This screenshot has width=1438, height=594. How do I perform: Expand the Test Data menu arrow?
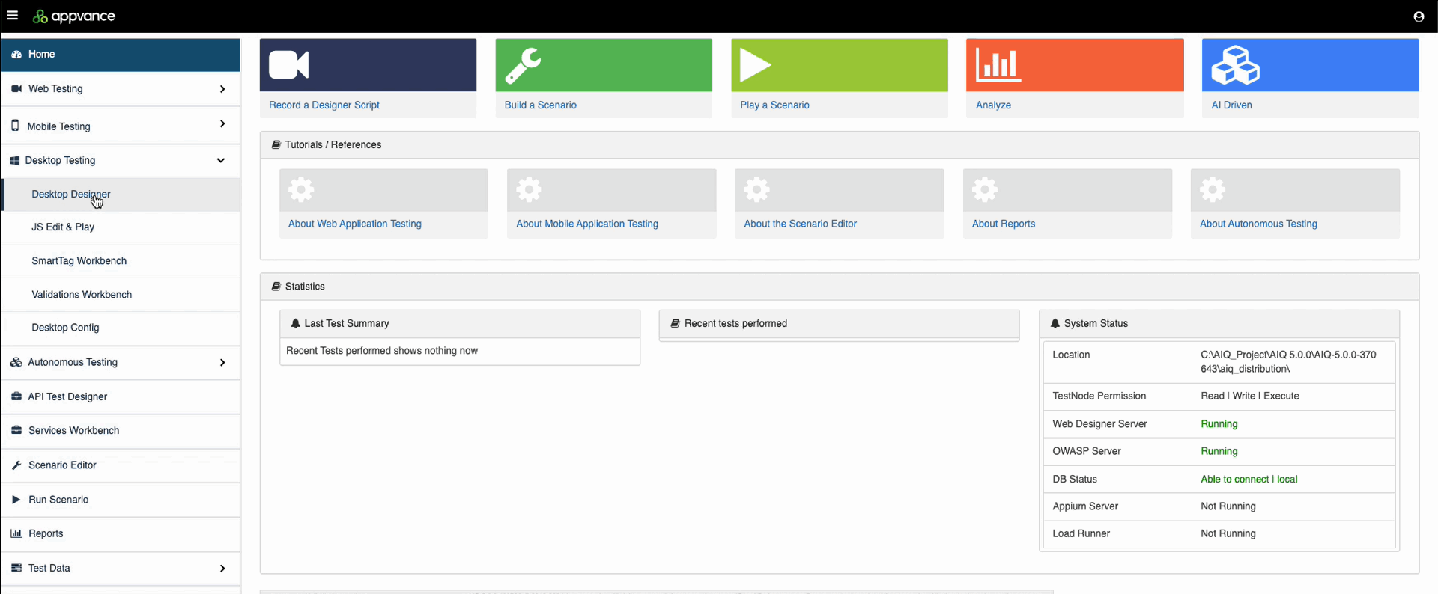222,569
